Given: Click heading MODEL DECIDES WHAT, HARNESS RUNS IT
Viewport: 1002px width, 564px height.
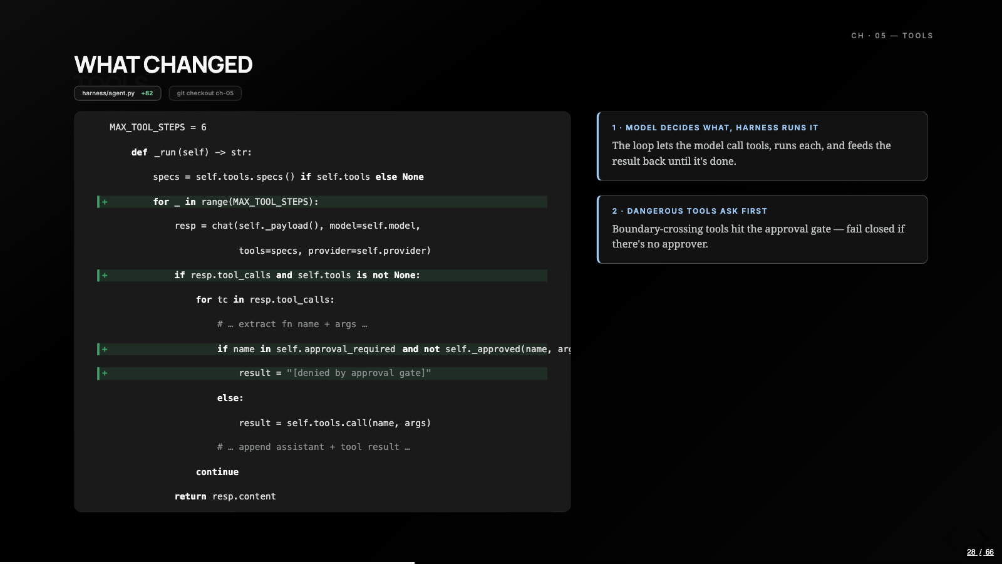Looking at the screenshot, I should pos(715,128).
